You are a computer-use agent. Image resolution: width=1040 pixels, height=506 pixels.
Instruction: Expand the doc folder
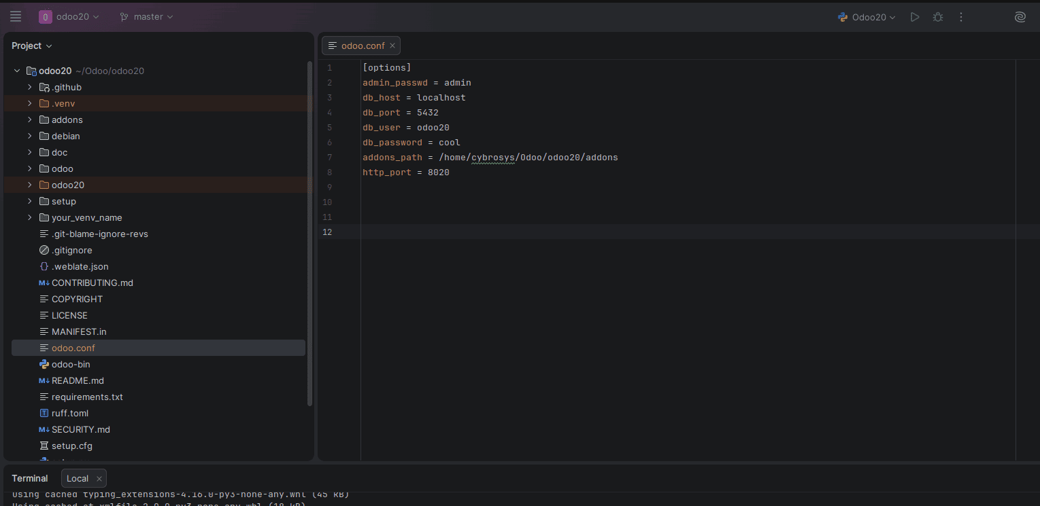30,152
